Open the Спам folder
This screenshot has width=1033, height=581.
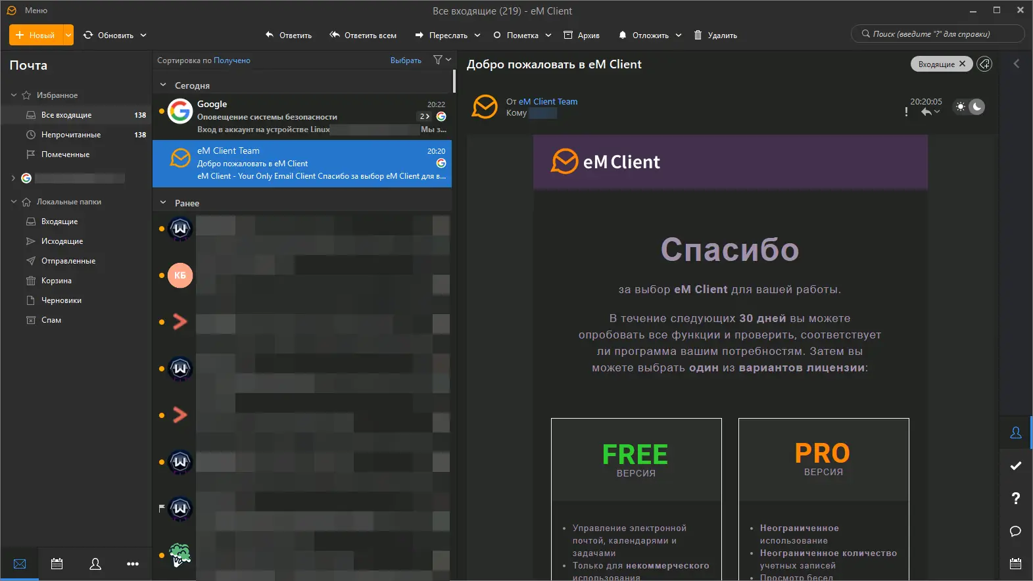tap(76, 320)
